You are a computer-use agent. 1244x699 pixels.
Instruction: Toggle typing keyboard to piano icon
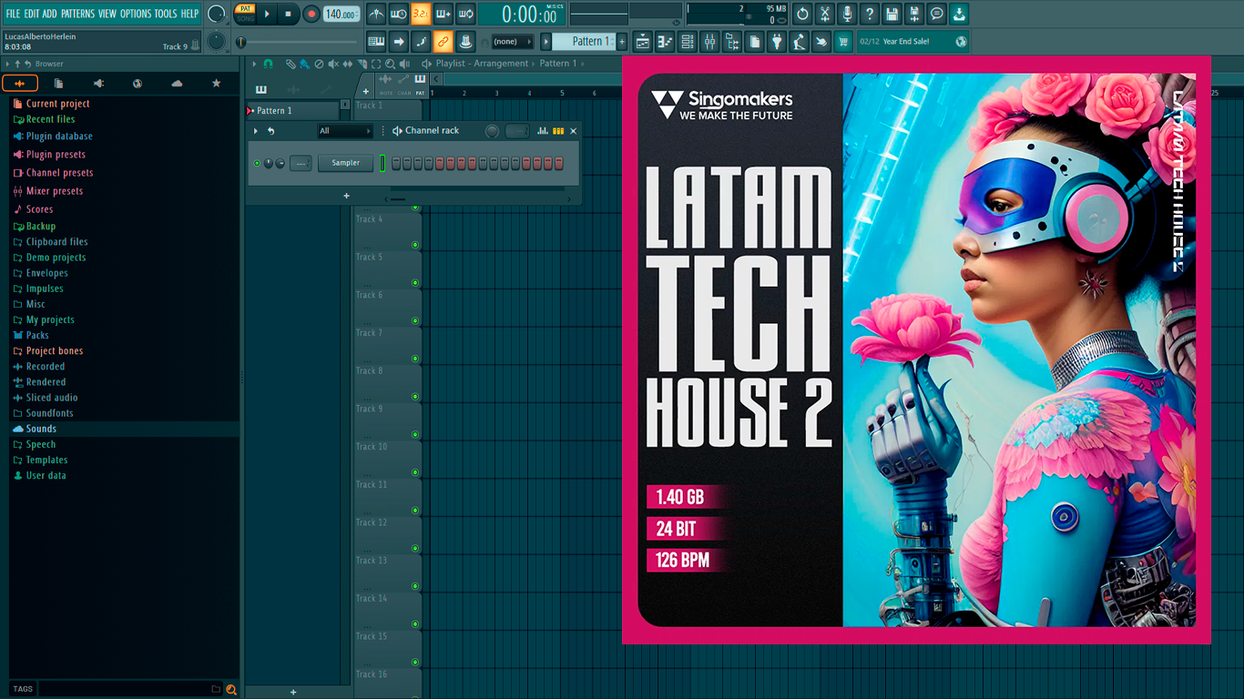click(x=376, y=41)
